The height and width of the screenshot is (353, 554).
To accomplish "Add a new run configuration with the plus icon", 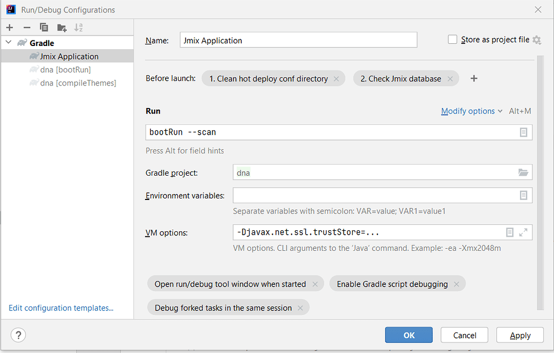I will (9, 27).
